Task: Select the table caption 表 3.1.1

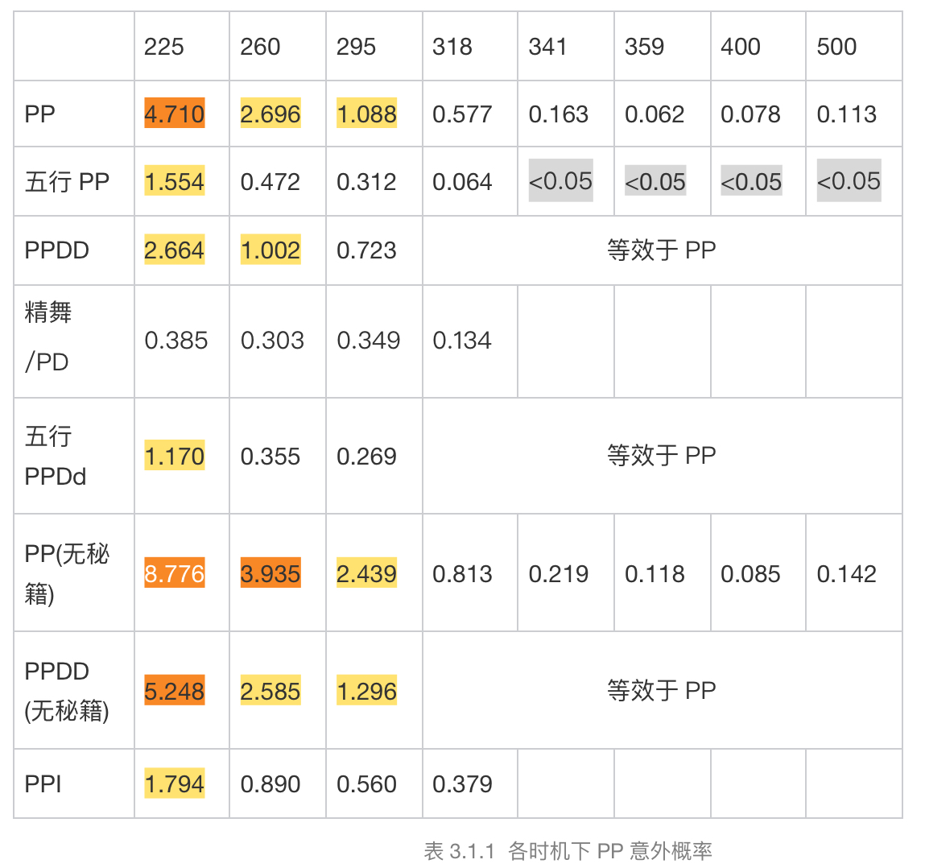Action: (x=568, y=850)
